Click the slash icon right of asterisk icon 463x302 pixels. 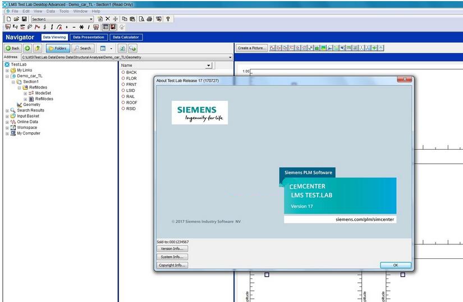point(88,27)
